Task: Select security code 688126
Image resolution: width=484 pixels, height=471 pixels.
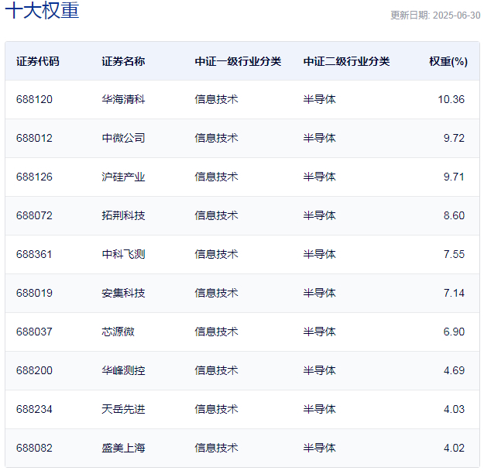Action: 34,177
